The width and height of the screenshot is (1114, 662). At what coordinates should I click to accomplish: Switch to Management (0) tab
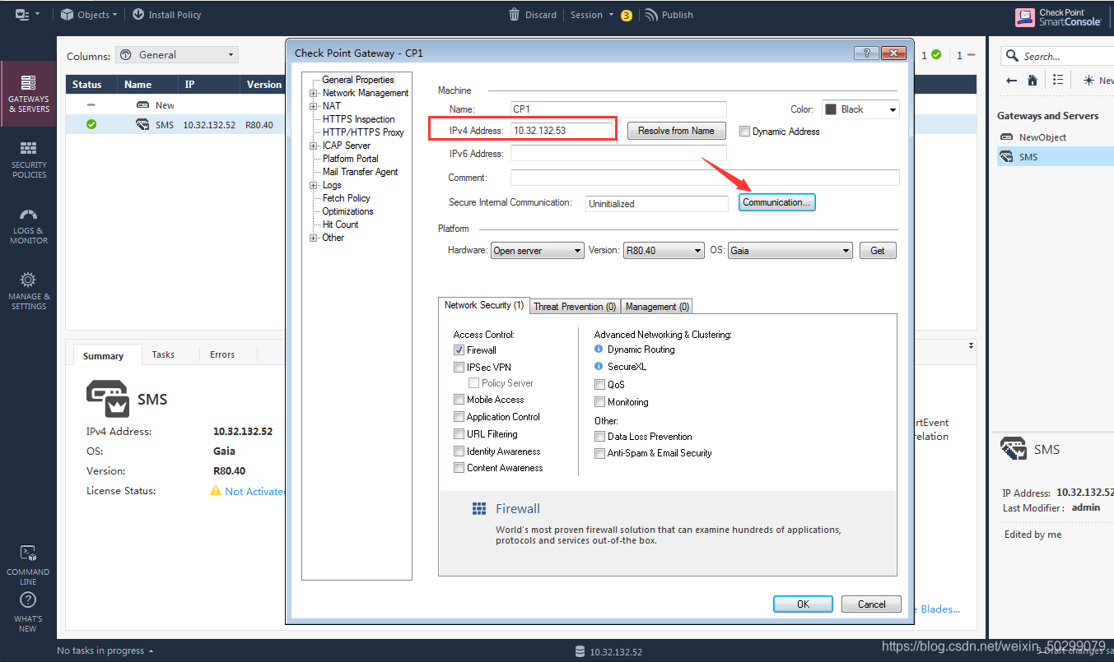[657, 307]
